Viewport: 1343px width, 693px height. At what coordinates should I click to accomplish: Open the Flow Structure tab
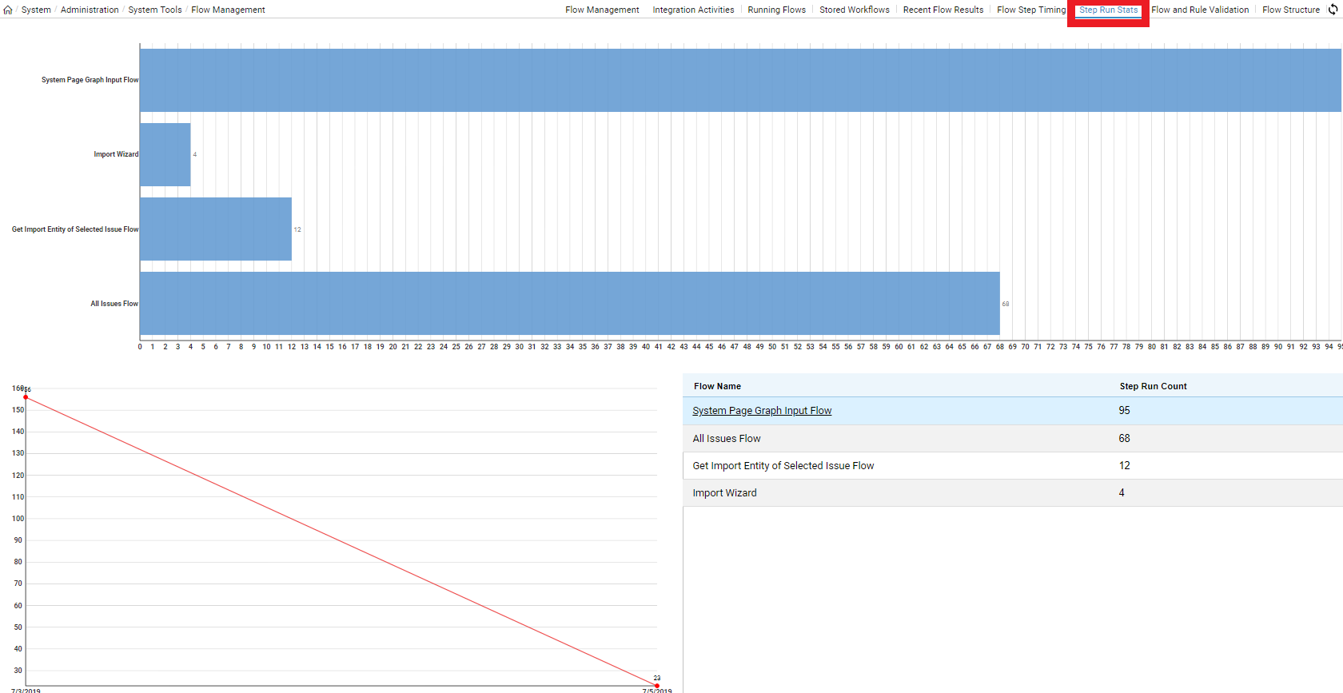tap(1291, 10)
